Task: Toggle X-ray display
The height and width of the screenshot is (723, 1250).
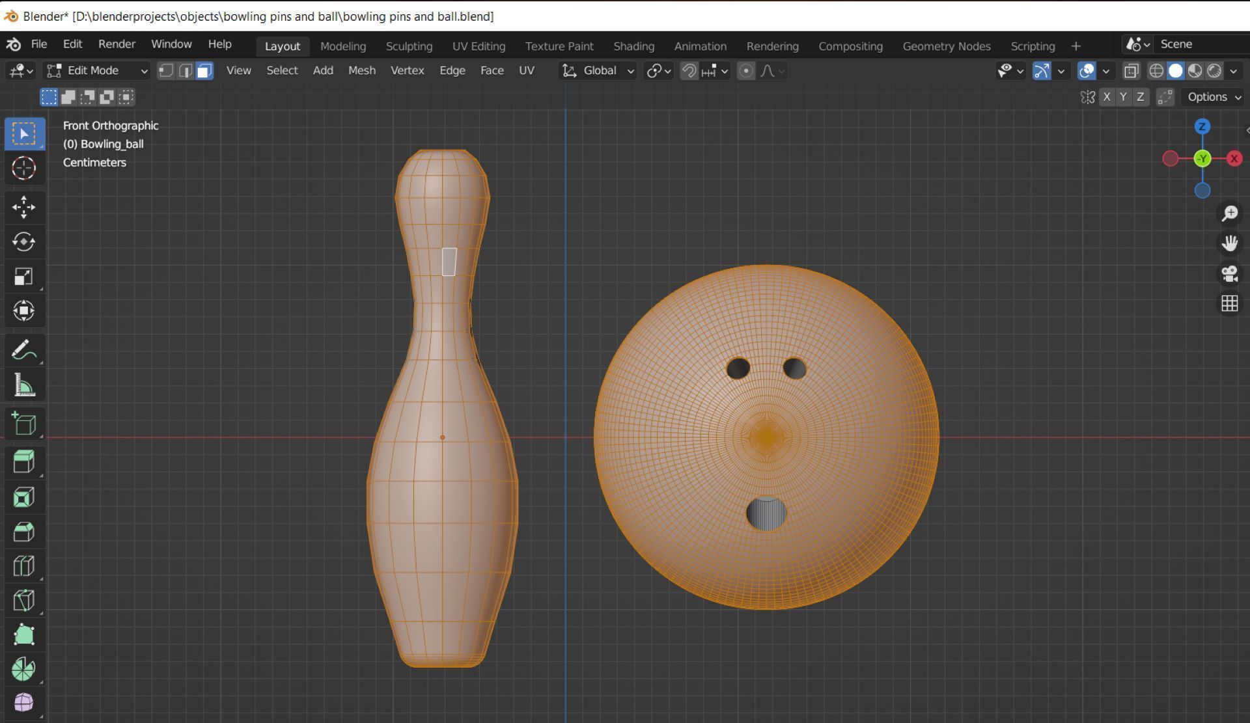Action: point(1132,71)
